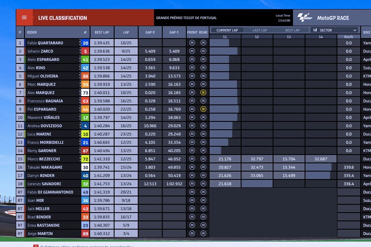Click Alex Marquez's rear tyre H icon
The image size is (371, 247).
point(203,92)
